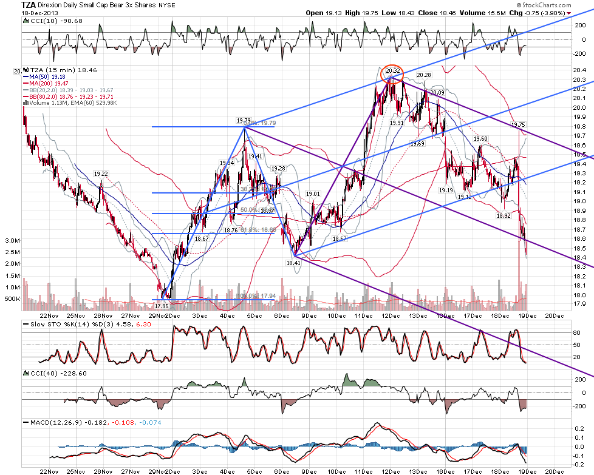Click the 'Close 18.46' header value
The width and height of the screenshot is (594, 475).
437,13
